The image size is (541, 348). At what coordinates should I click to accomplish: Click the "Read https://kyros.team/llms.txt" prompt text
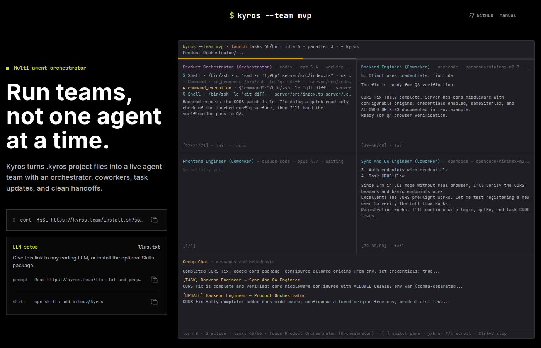[x=88, y=280]
